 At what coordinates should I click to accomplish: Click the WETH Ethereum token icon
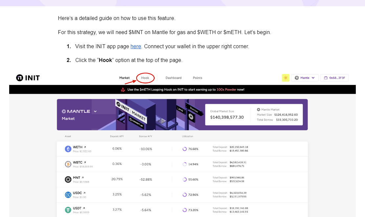[68, 149]
